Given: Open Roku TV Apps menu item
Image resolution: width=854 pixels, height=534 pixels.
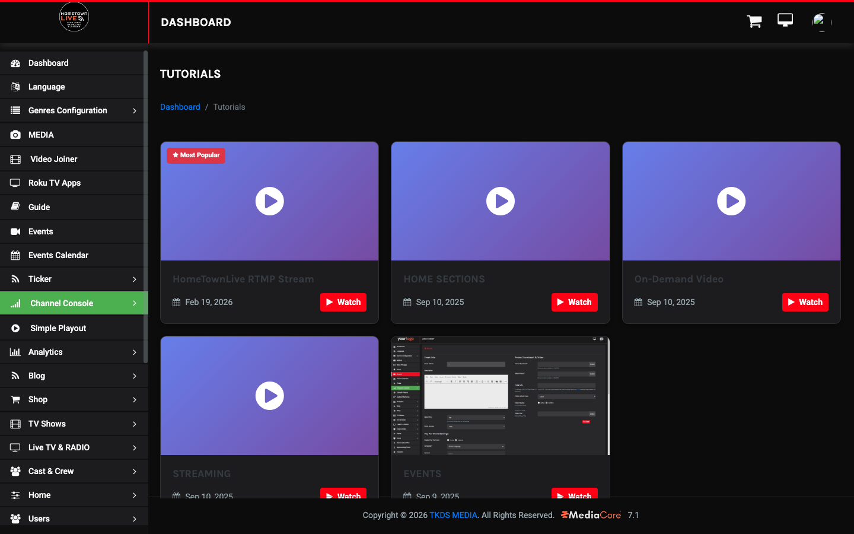Looking at the screenshot, I should (72, 183).
